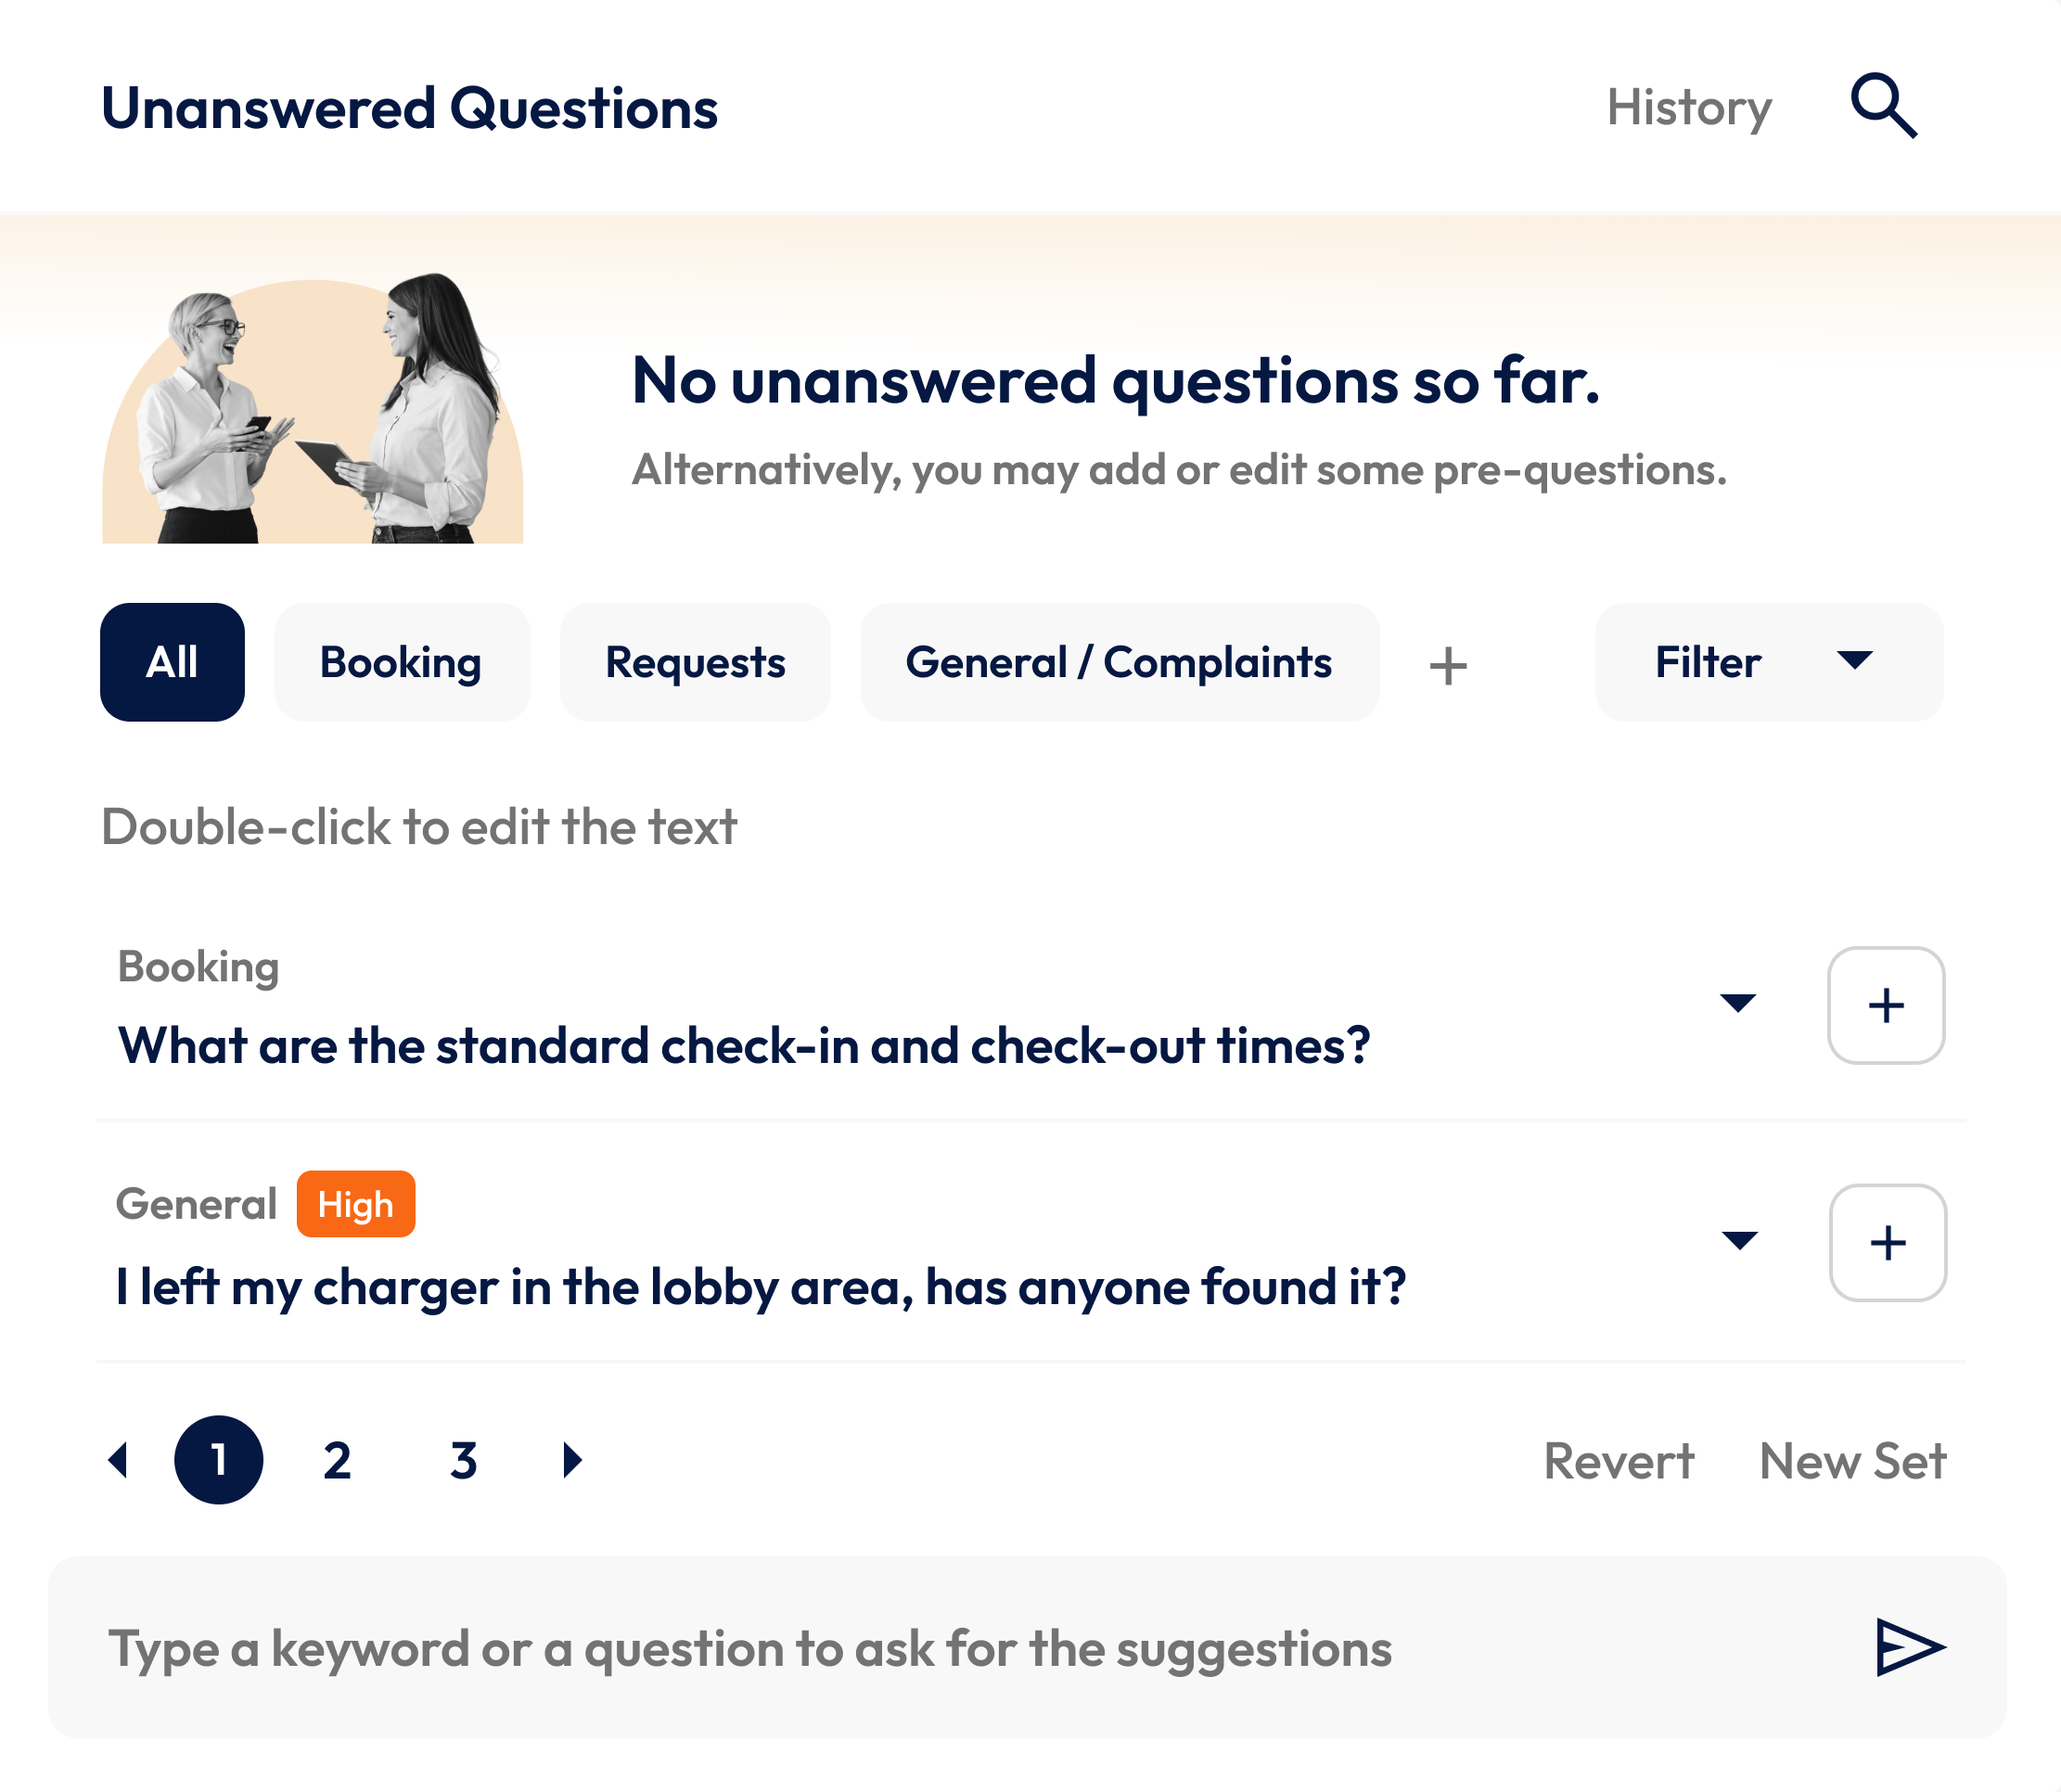2061x1792 pixels.
Task: Click the Revert button
Action: coord(1619,1461)
